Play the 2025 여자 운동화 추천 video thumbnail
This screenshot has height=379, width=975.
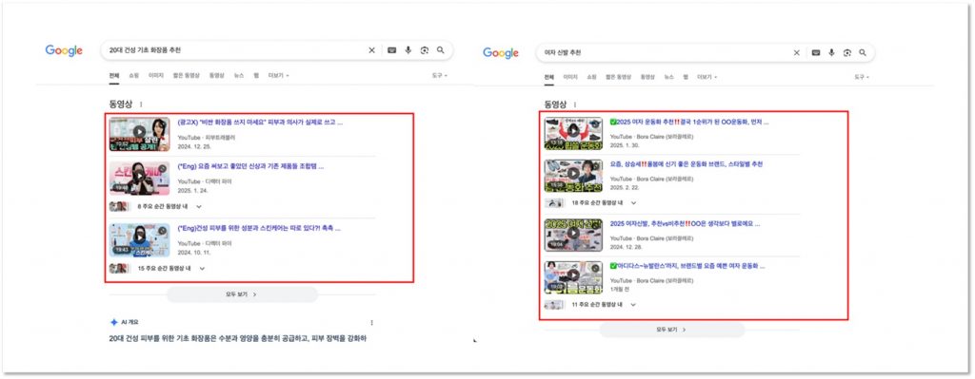tap(572, 133)
